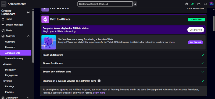Focus the Dashboard Search field
Screen dimensions: 215x99
[x=105, y=4]
